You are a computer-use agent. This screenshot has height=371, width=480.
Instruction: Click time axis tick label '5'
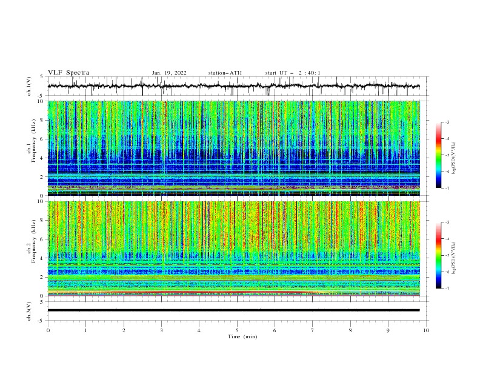tap(237, 330)
